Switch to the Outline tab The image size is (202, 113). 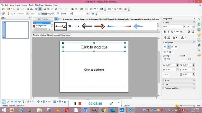43,35
